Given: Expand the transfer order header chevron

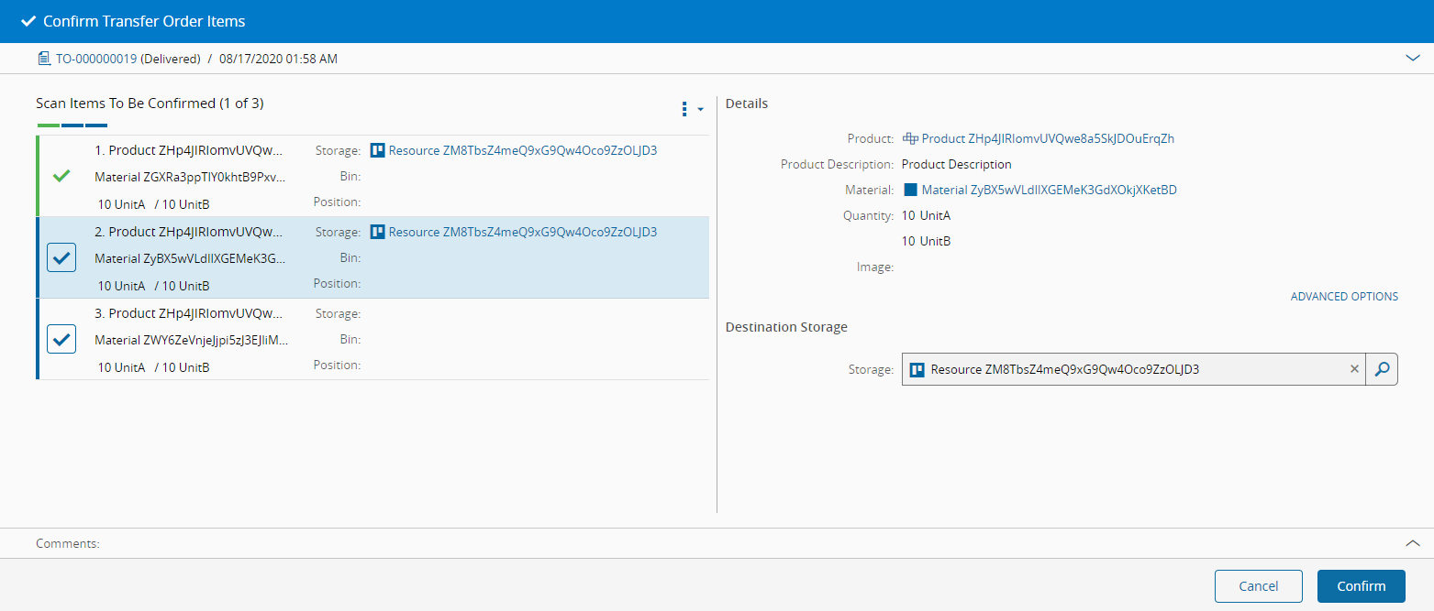Looking at the screenshot, I should (x=1412, y=59).
